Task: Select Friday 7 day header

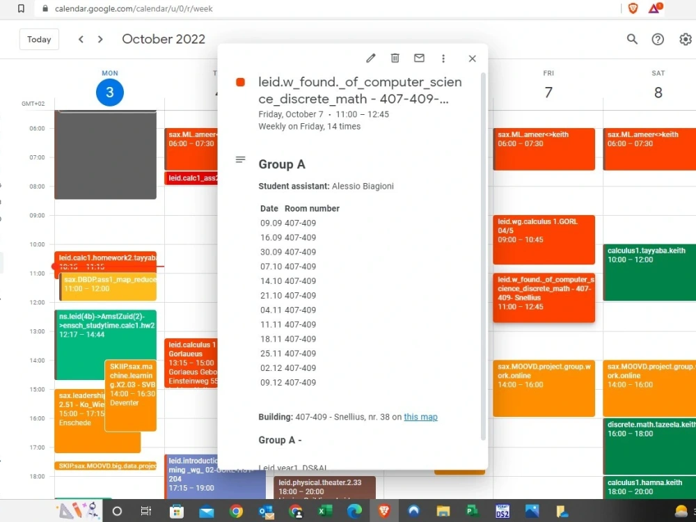Action: 548,93
